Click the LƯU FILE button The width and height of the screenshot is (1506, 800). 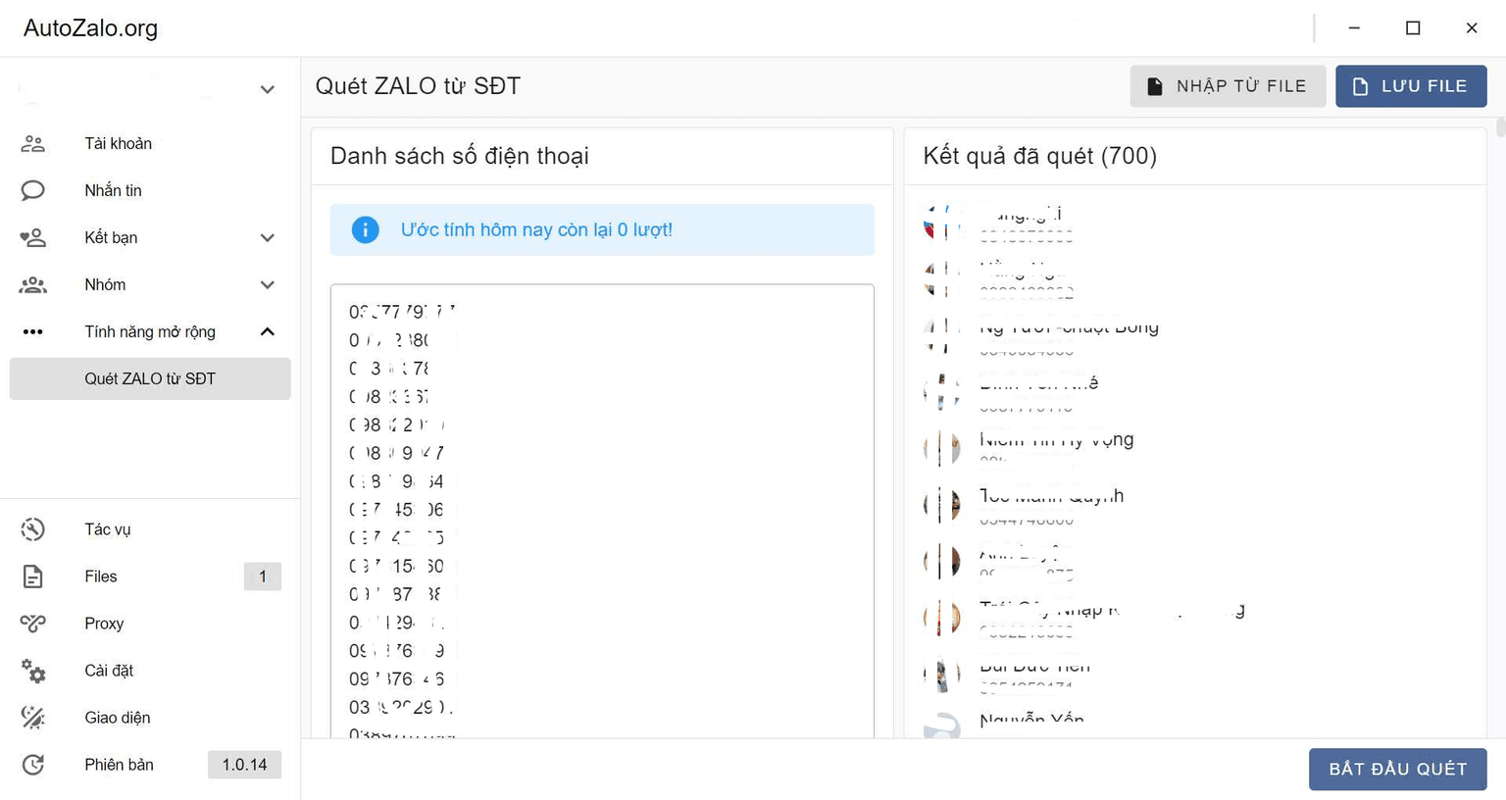tap(1410, 86)
